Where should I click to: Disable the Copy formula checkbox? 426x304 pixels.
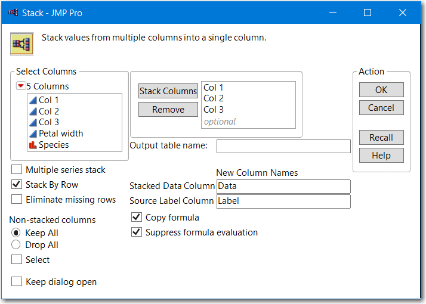137,218
